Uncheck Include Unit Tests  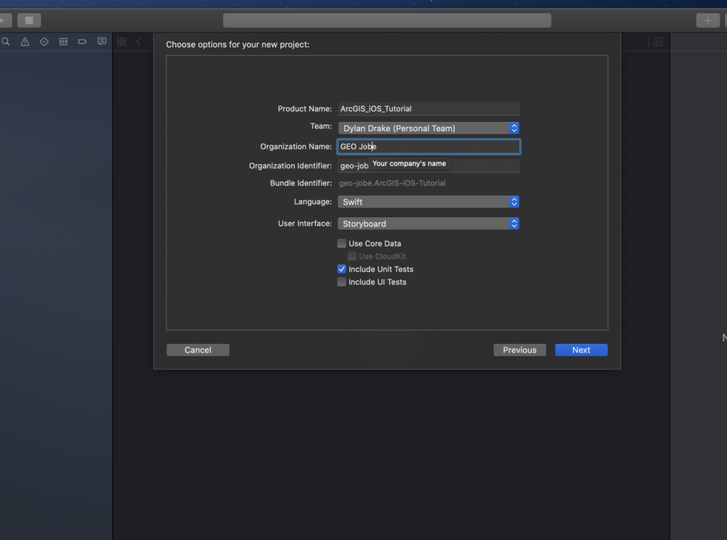pyautogui.click(x=342, y=269)
